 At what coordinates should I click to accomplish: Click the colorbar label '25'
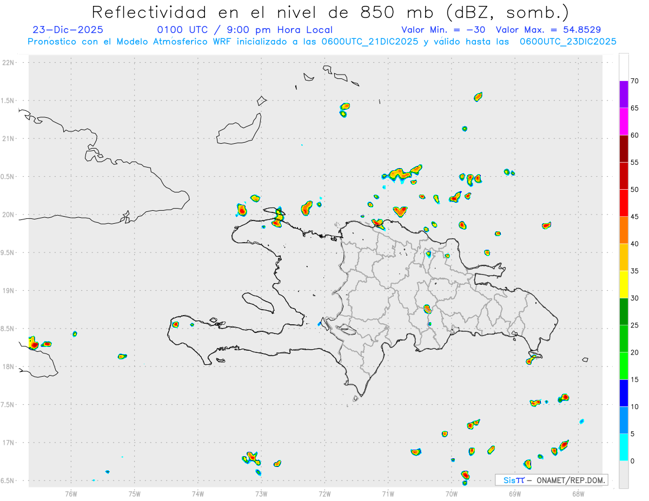pos(635,325)
